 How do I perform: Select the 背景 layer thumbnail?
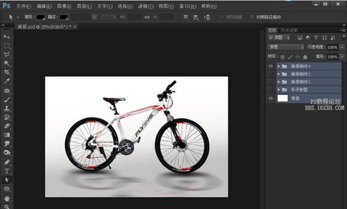tap(283, 98)
